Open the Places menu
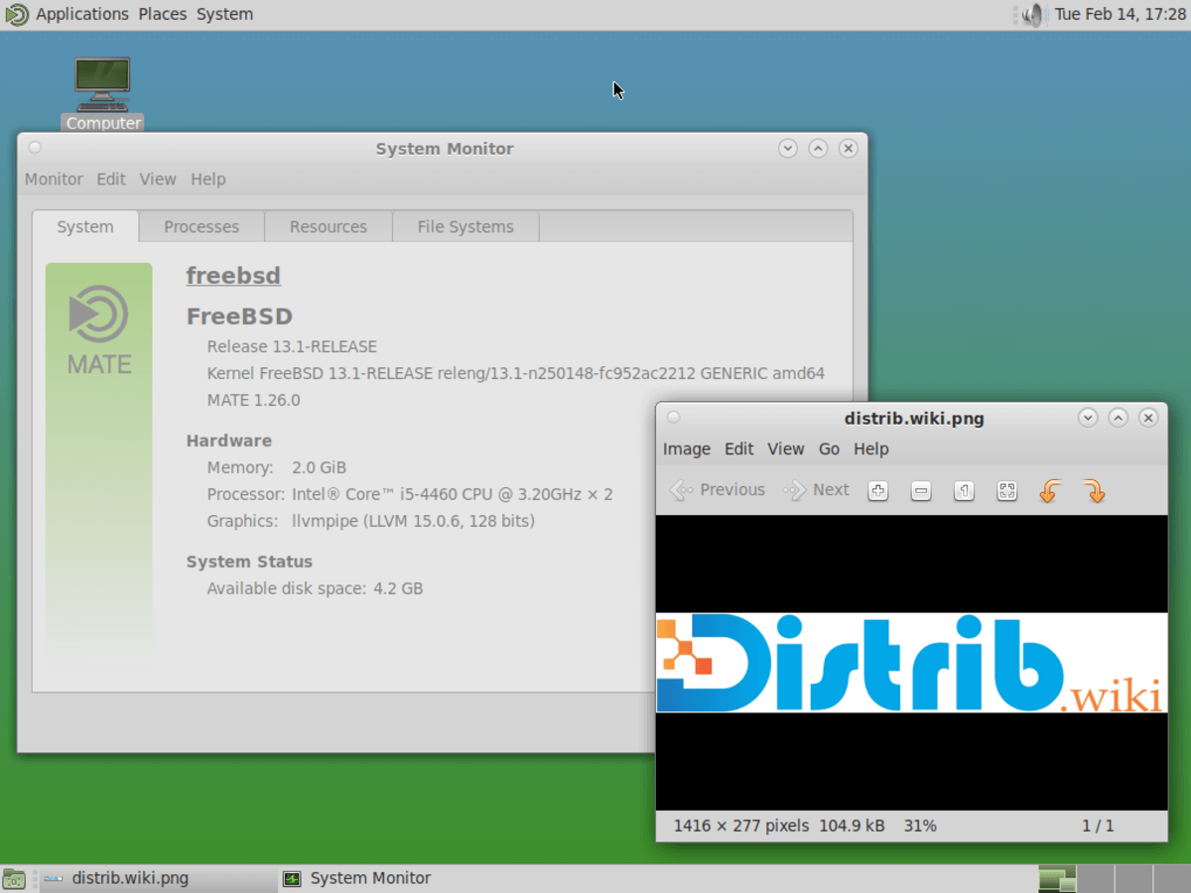The height and width of the screenshot is (893, 1191). coord(163,14)
